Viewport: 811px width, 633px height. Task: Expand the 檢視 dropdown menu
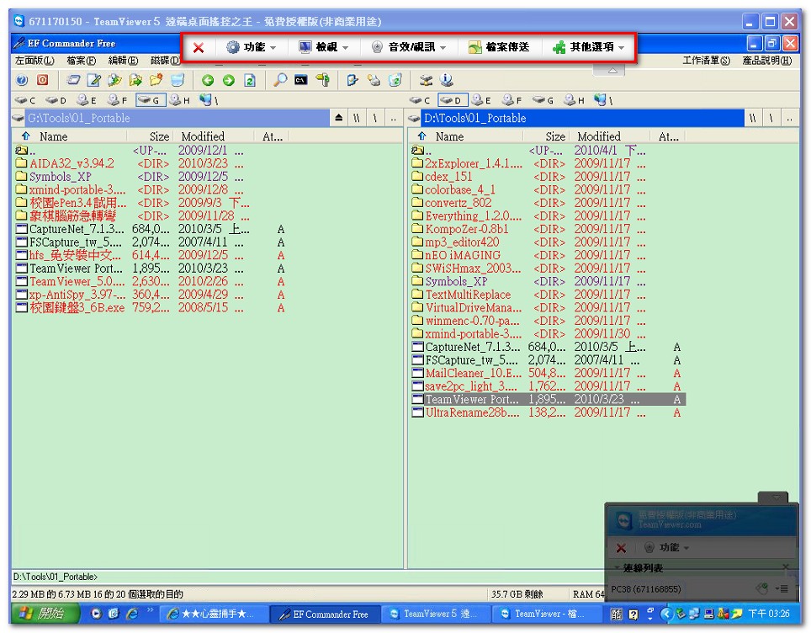(323, 48)
